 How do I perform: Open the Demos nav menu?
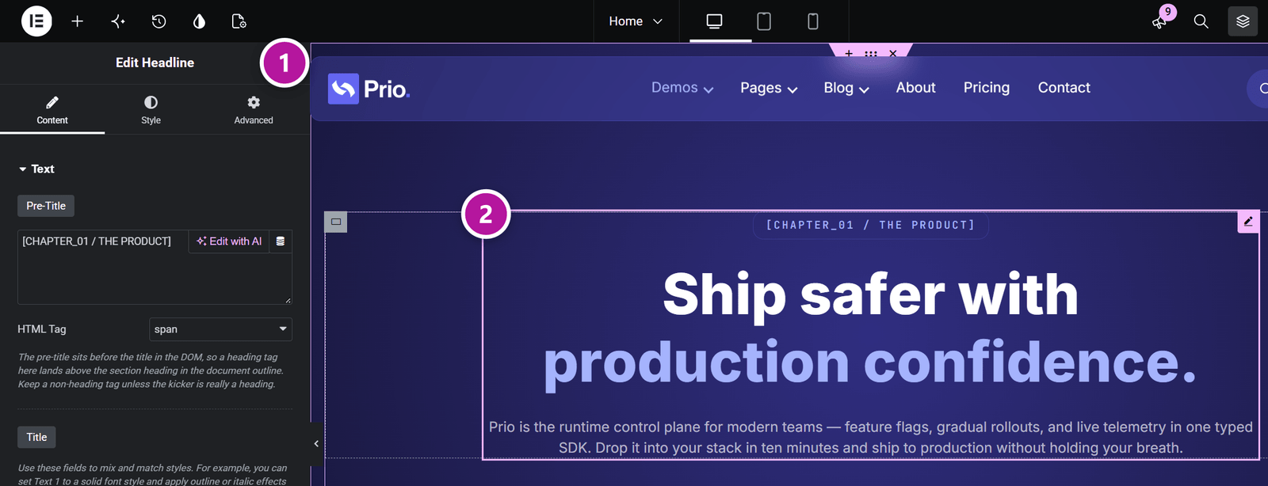coord(682,88)
